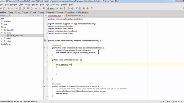The image size is (184, 103).
Task: Click the class gutter icon beside MainActivity
Action: tap(45, 41)
